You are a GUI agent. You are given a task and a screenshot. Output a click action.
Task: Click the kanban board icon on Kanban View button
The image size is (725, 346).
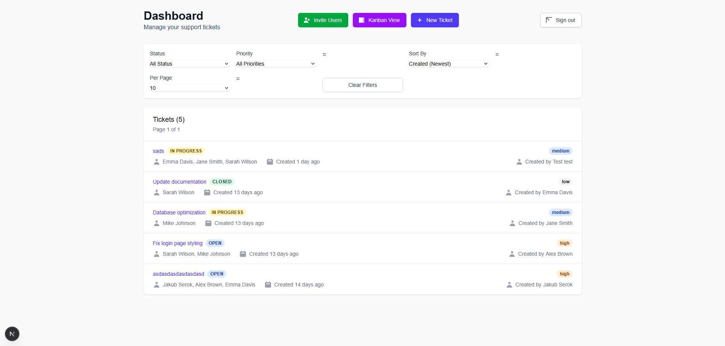(x=361, y=20)
